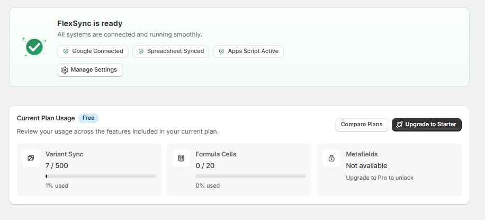Click the Apps Script Active status badge

click(248, 51)
